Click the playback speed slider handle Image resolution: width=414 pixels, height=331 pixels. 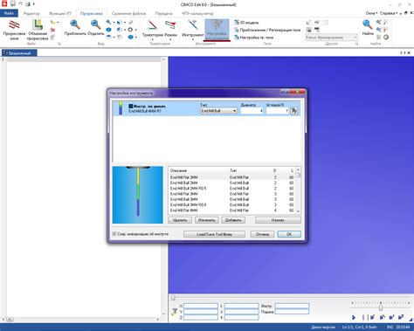pyautogui.click(x=380, y=307)
